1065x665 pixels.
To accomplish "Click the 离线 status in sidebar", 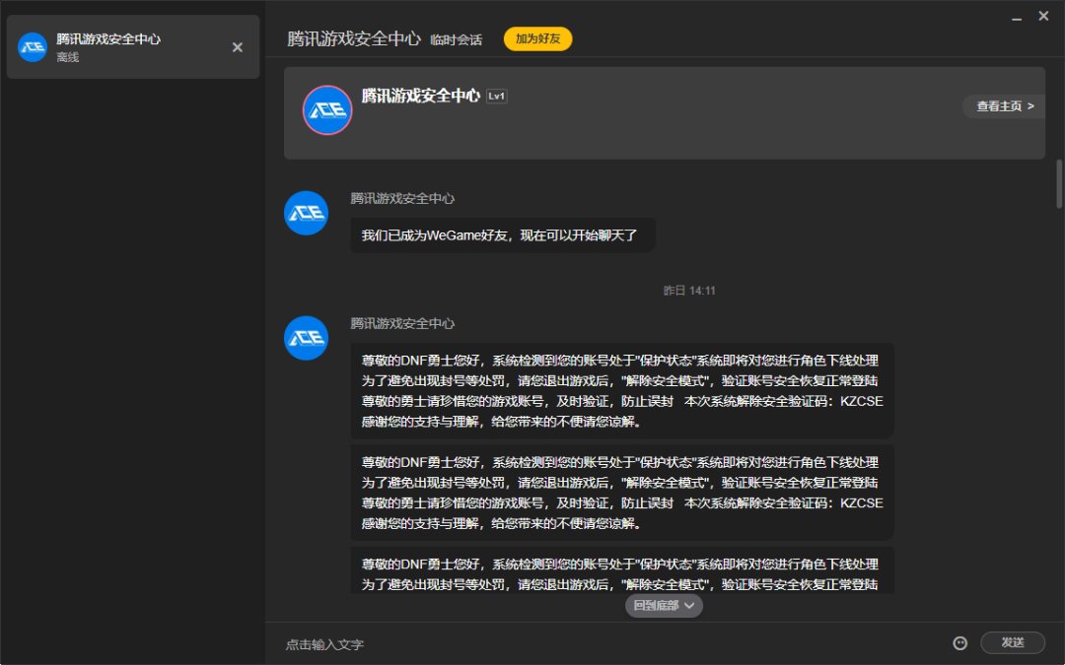I will pyautogui.click(x=68, y=58).
